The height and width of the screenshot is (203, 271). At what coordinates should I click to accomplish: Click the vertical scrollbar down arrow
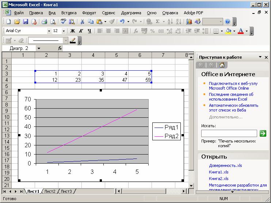[191, 186]
